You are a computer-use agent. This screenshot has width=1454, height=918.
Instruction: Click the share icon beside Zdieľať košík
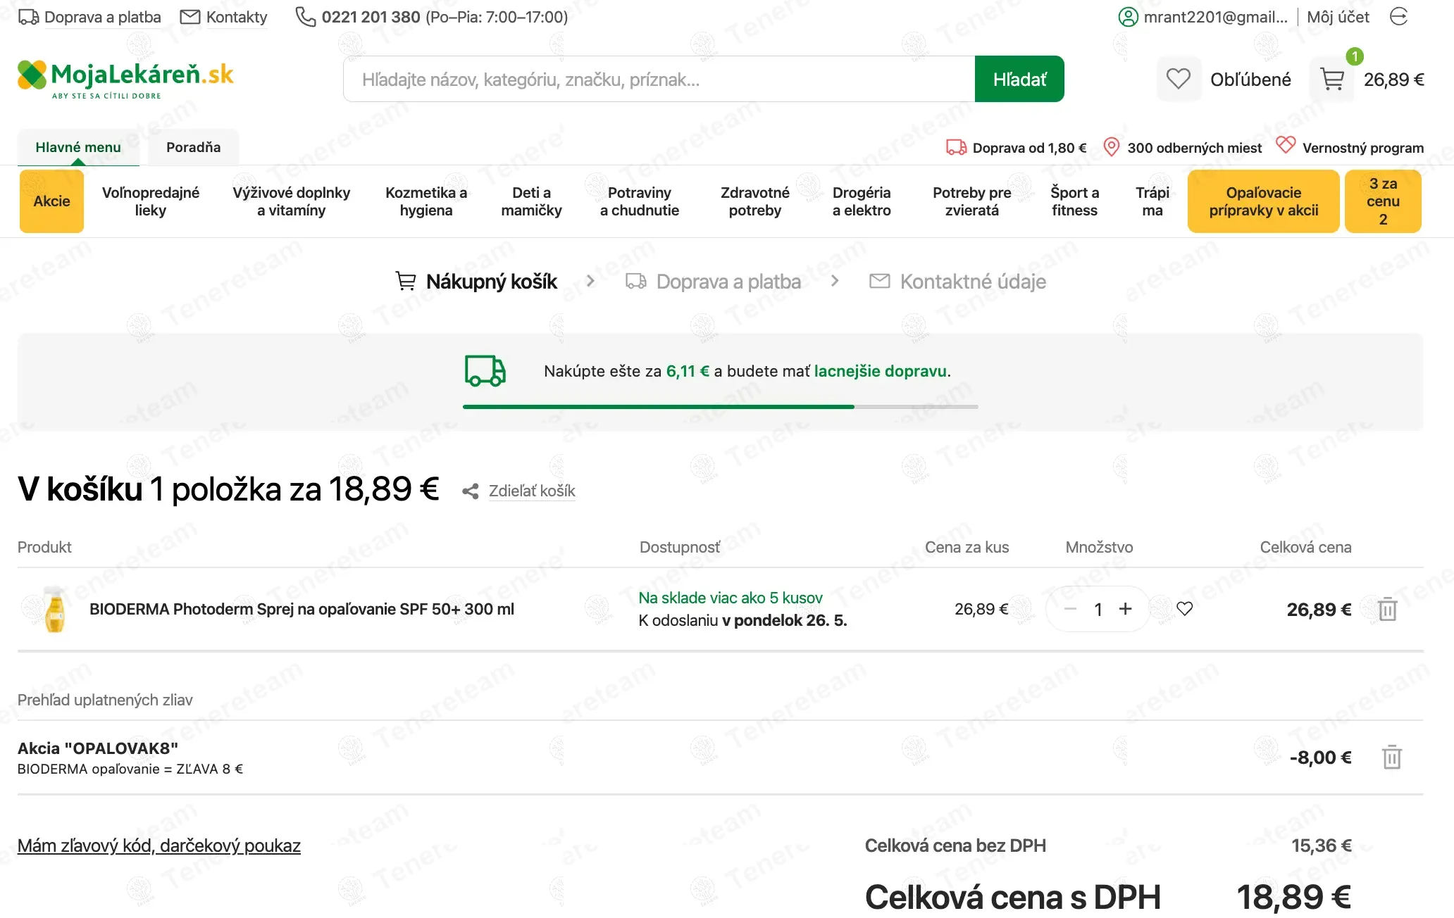coord(471,491)
